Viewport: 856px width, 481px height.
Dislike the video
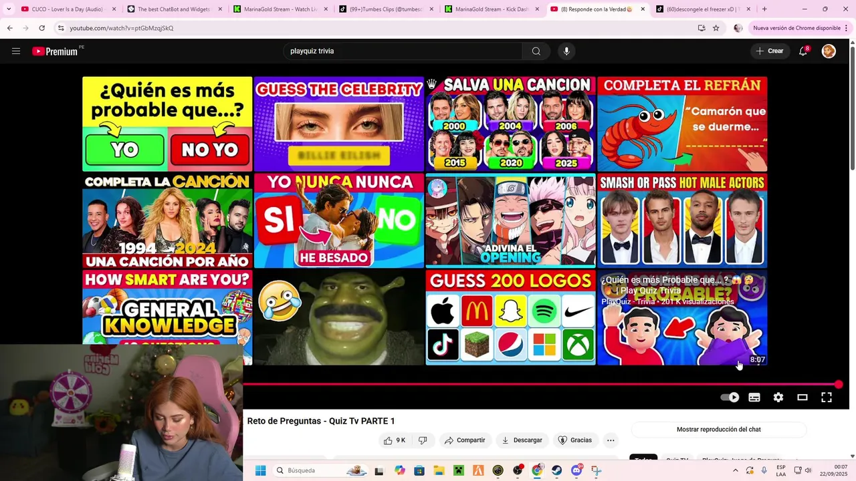pyautogui.click(x=423, y=440)
